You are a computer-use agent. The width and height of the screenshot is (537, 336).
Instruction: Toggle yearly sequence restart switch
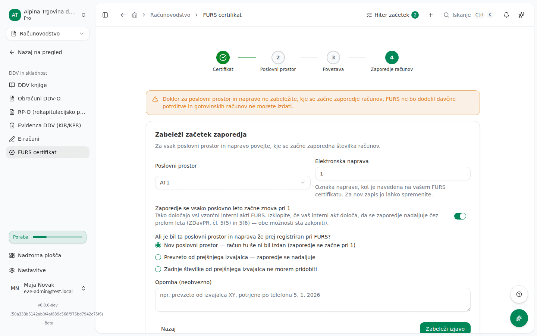coord(460,216)
